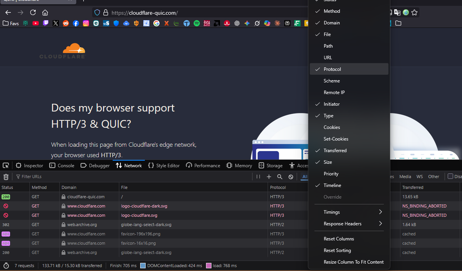This screenshot has height=271, width=462.
Task: Choose Resize Column To Fit Content
Action: pos(349,262)
